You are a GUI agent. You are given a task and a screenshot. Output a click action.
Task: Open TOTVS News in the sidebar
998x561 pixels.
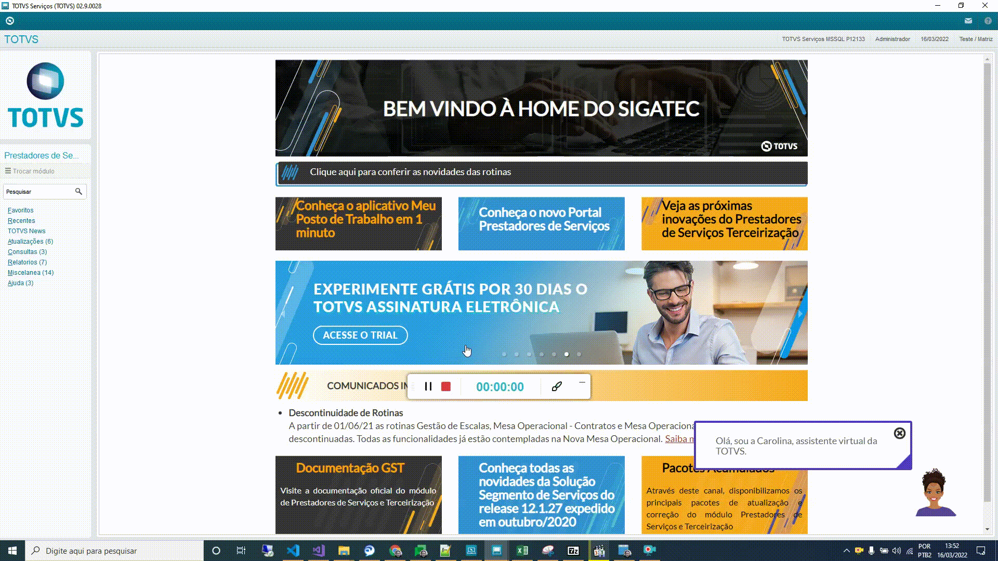[x=27, y=231]
